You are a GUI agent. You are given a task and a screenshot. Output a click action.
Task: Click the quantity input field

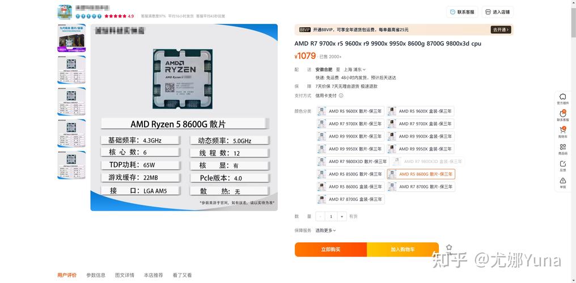click(x=331, y=217)
